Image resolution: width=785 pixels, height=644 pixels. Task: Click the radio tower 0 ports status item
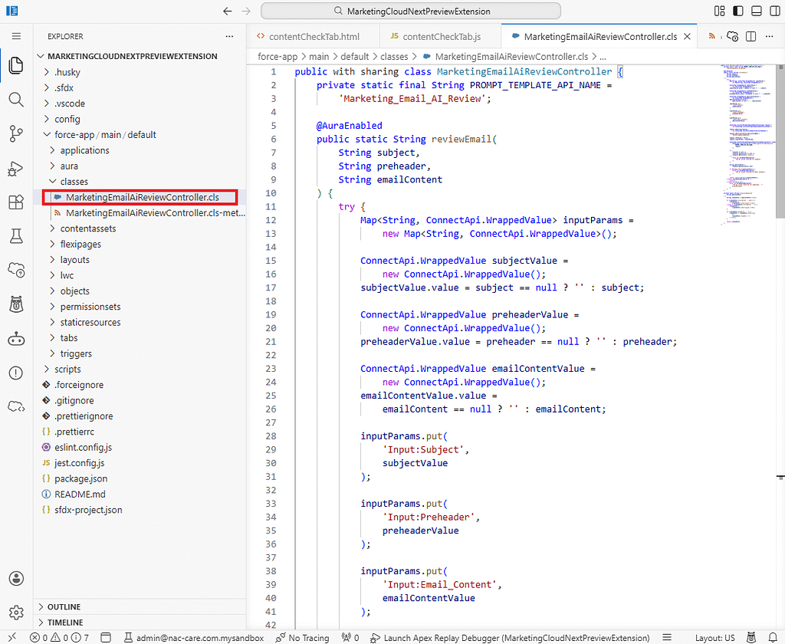coord(350,638)
